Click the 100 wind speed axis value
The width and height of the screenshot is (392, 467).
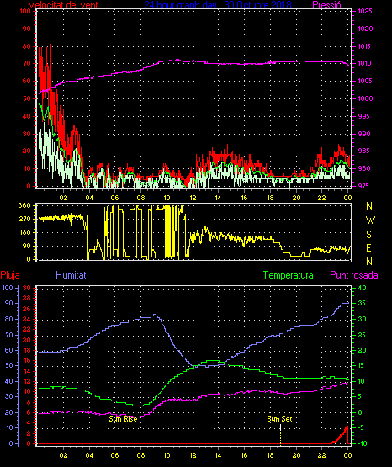pos(25,11)
